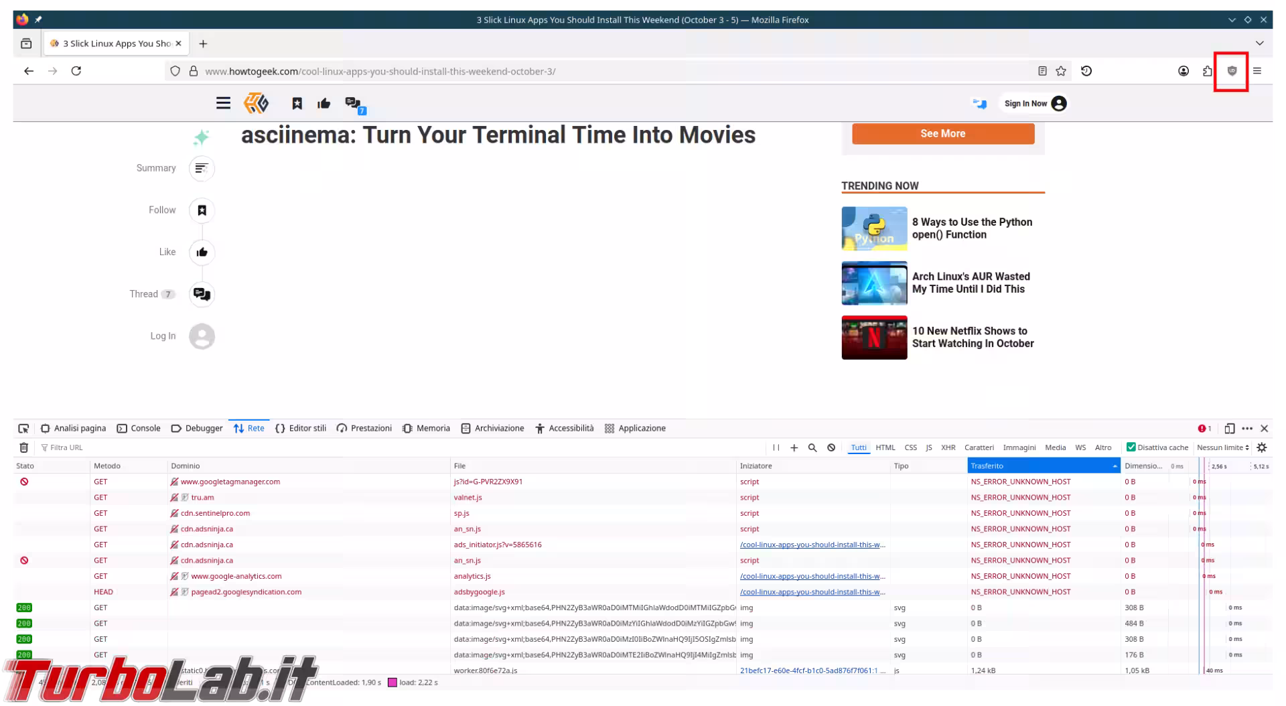Open request blocking panel icon

pos(831,447)
